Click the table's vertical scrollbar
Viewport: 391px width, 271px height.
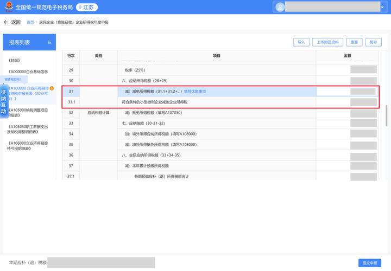click(x=387, y=115)
